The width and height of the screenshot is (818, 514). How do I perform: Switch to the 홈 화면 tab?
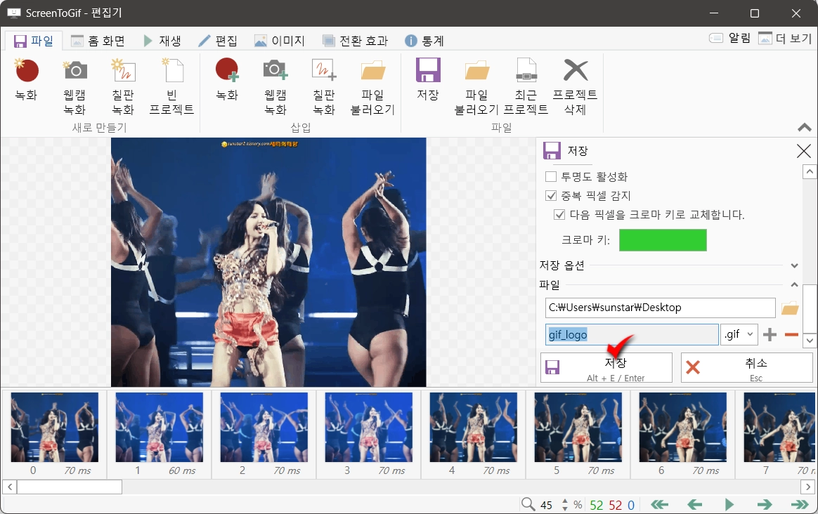(98, 41)
